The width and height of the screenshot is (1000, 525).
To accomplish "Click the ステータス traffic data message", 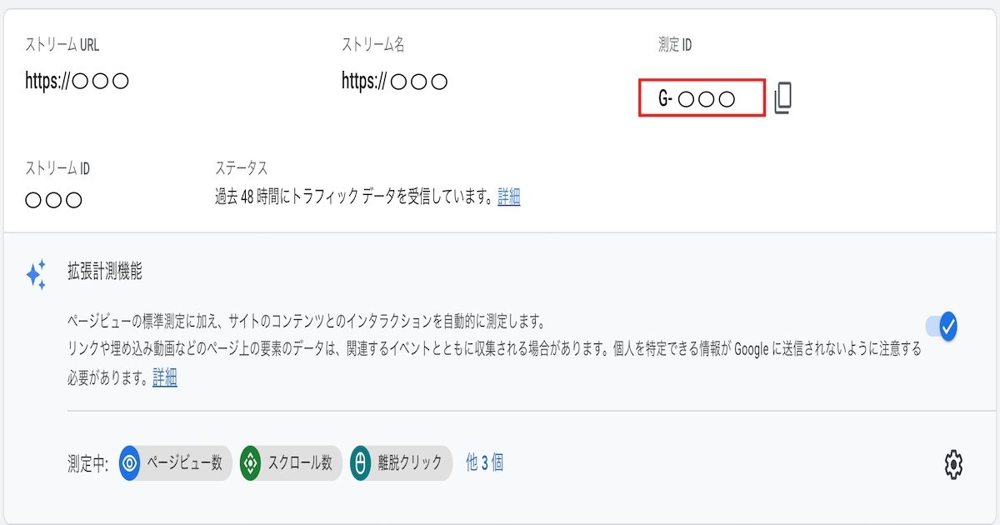I will pyautogui.click(x=354, y=197).
